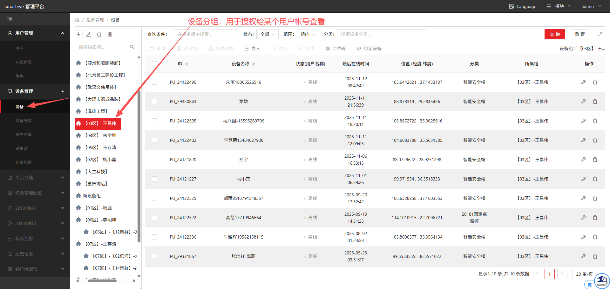The image size is (610, 289).
Task: Open settings wrench for PU_24122490
Action: pyautogui.click(x=583, y=82)
